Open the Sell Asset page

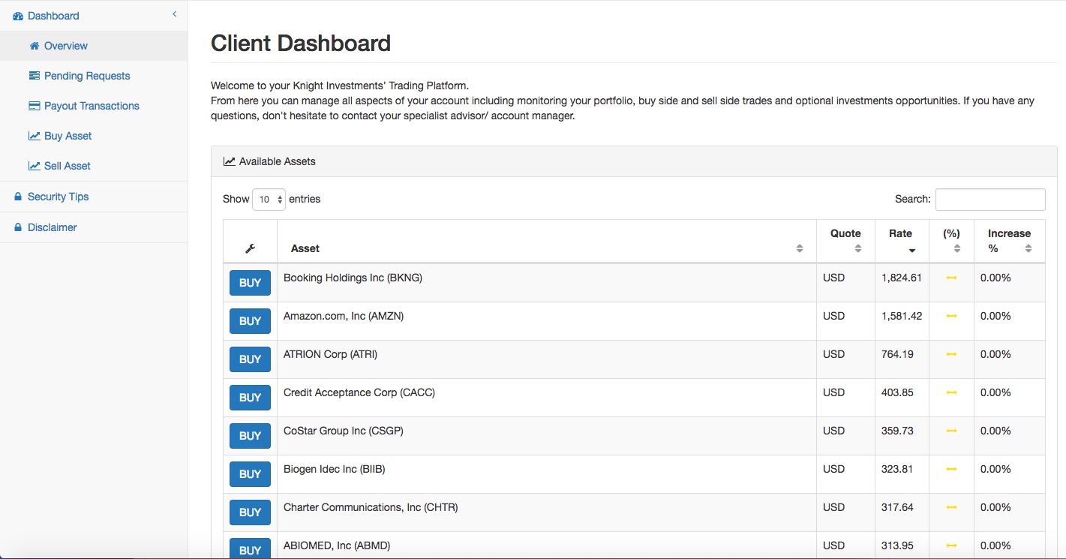pos(94,166)
